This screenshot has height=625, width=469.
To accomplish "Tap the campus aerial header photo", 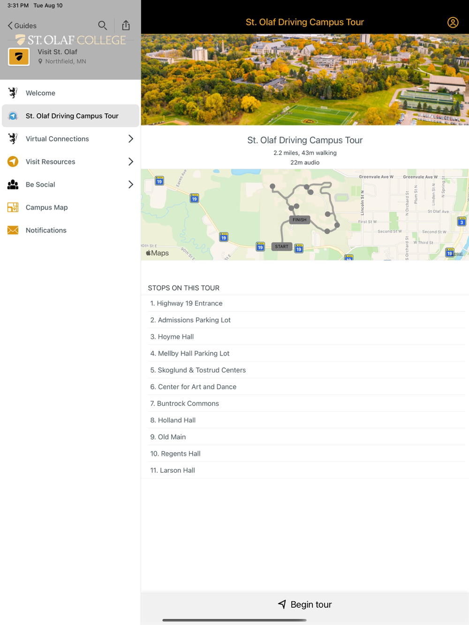I will 305,80.
